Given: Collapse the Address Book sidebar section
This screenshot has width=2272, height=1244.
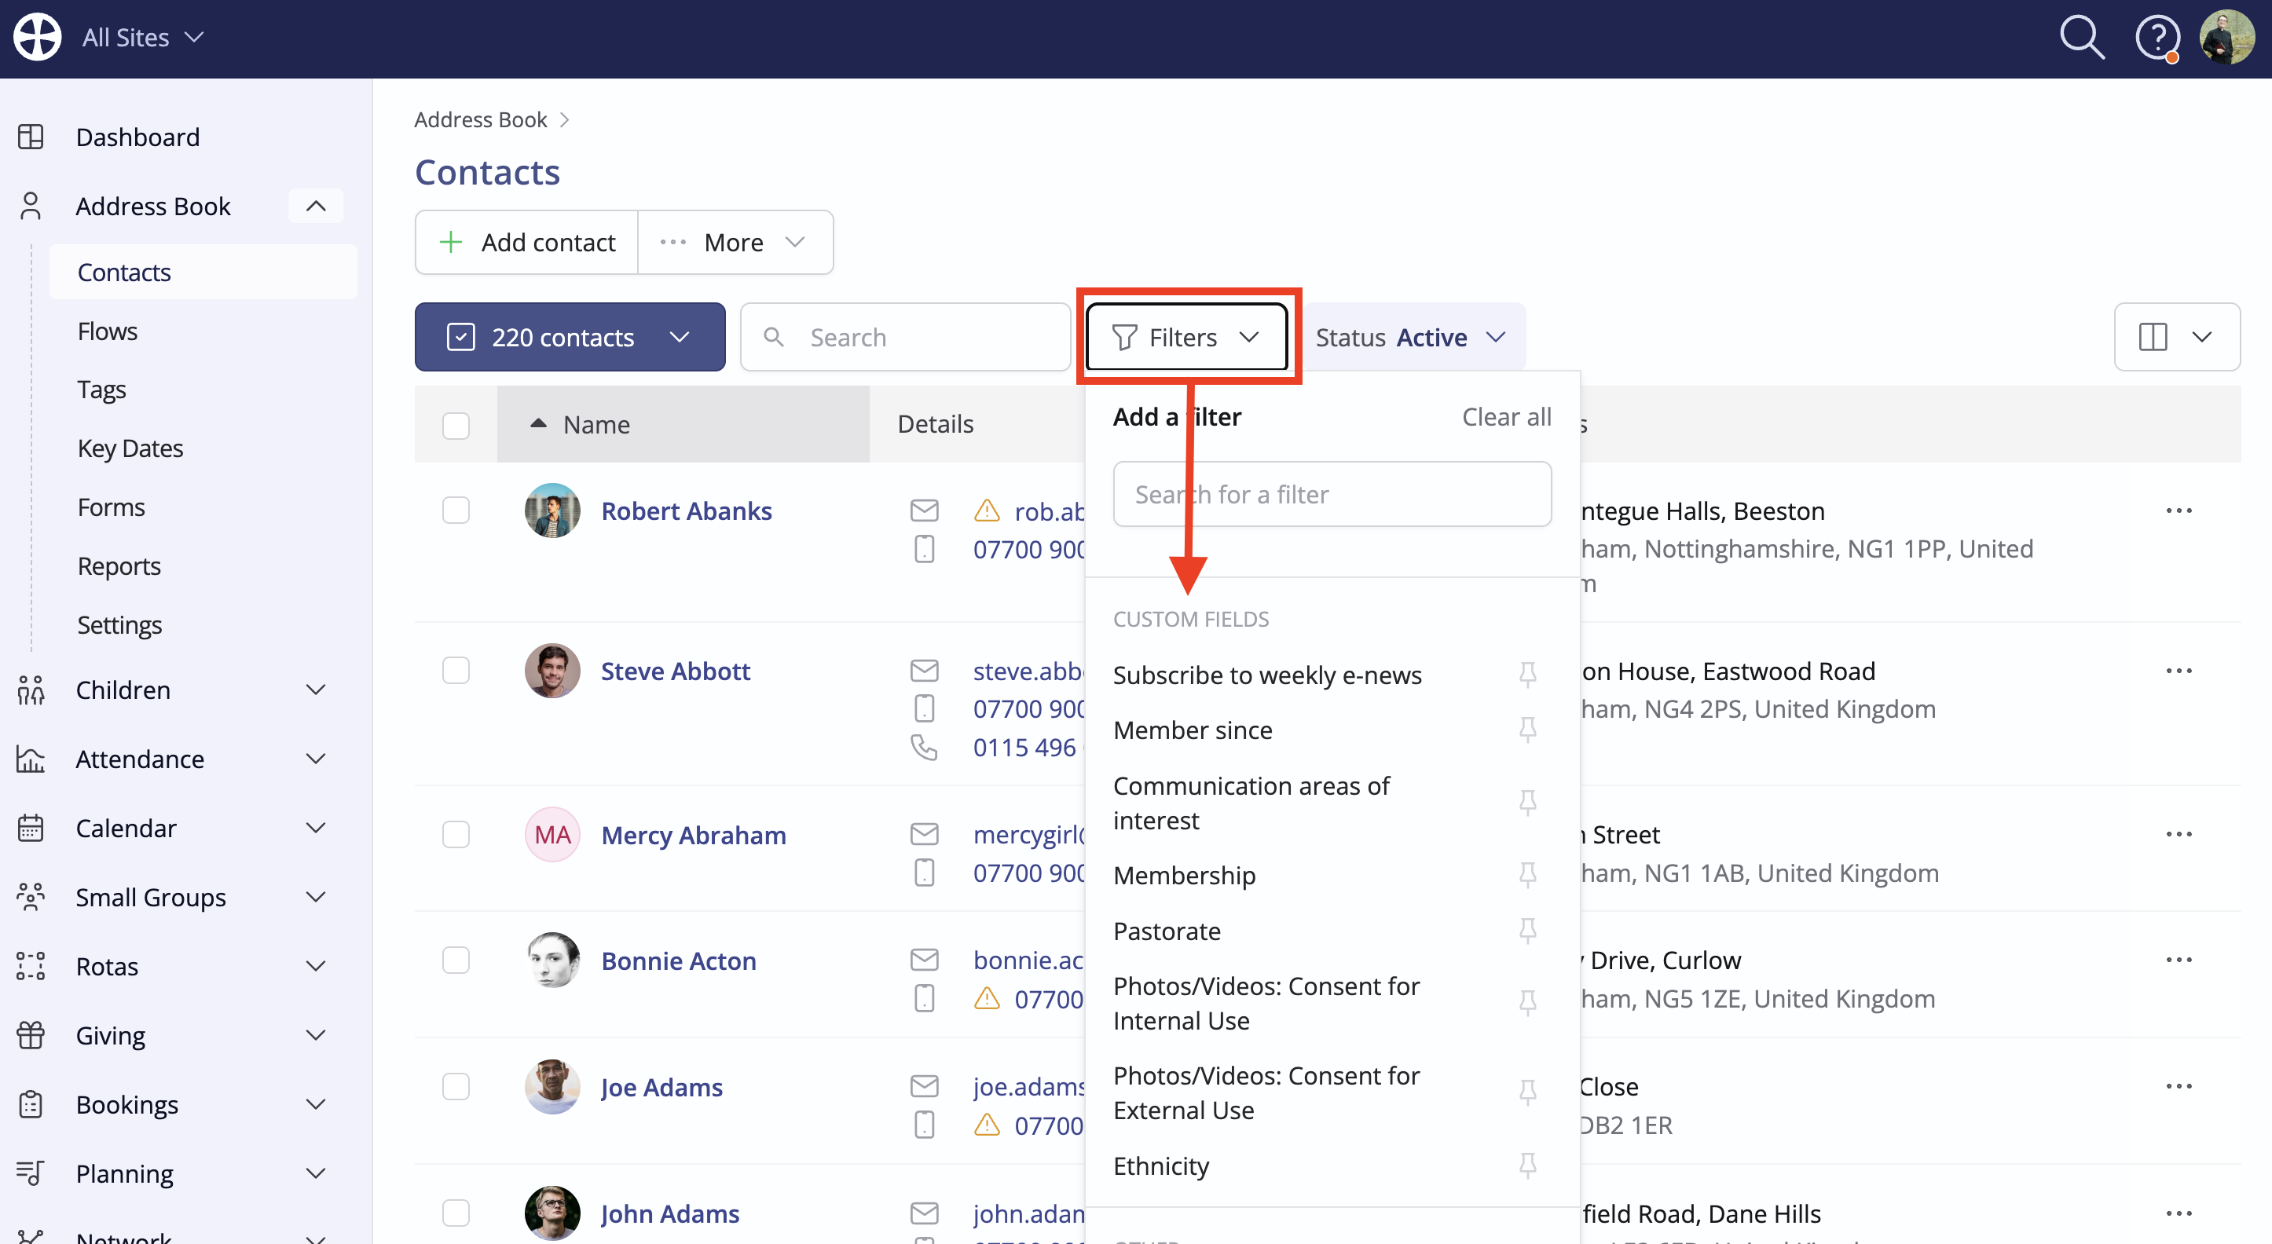Looking at the screenshot, I should (316, 207).
